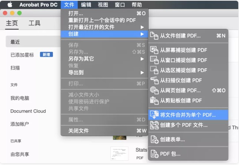This screenshot has width=239, height=165.
Task: Click the PDF 包 icon
Action: pyautogui.click(x=154, y=154)
